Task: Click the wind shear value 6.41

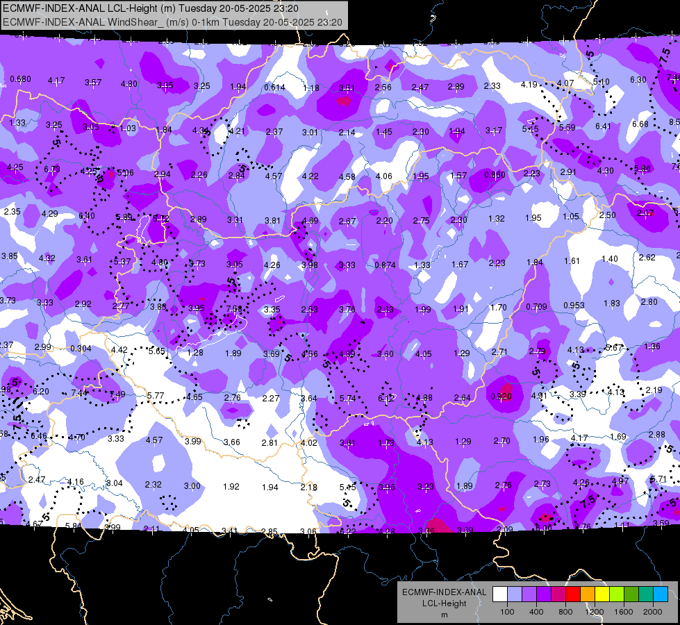Action: click(x=603, y=126)
